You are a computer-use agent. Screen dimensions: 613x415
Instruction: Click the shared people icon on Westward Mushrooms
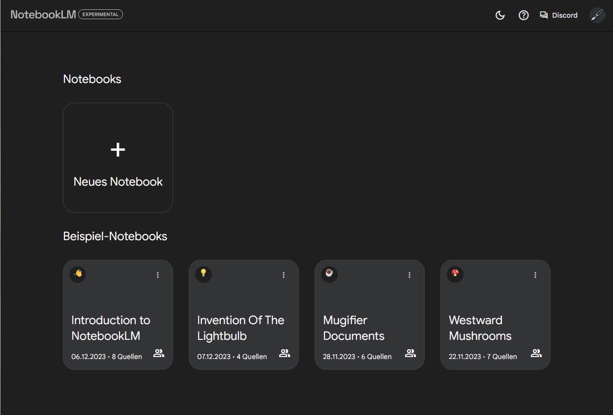(536, 353)
